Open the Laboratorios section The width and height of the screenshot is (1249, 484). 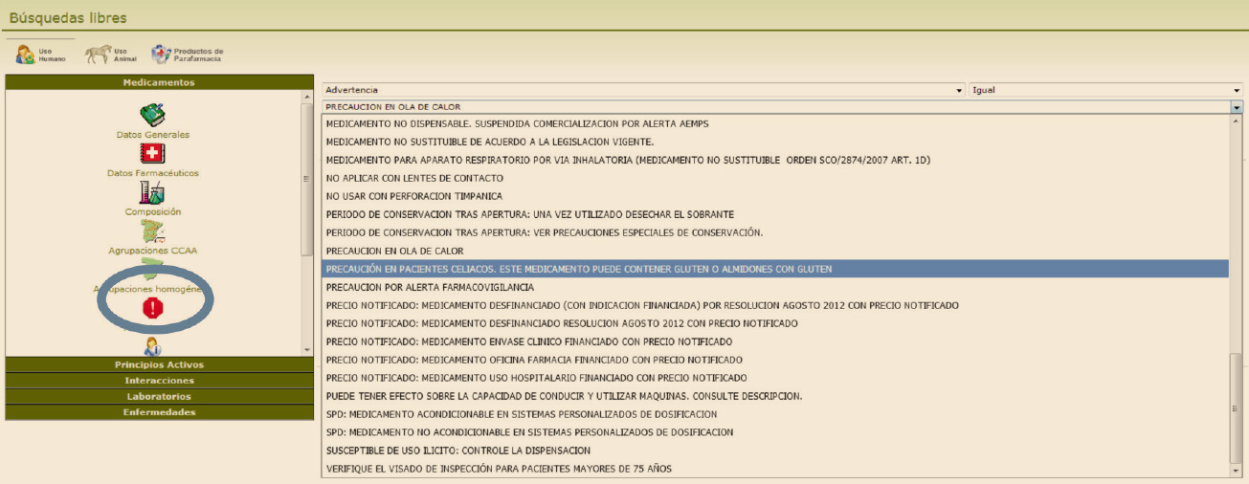[159, 396]
